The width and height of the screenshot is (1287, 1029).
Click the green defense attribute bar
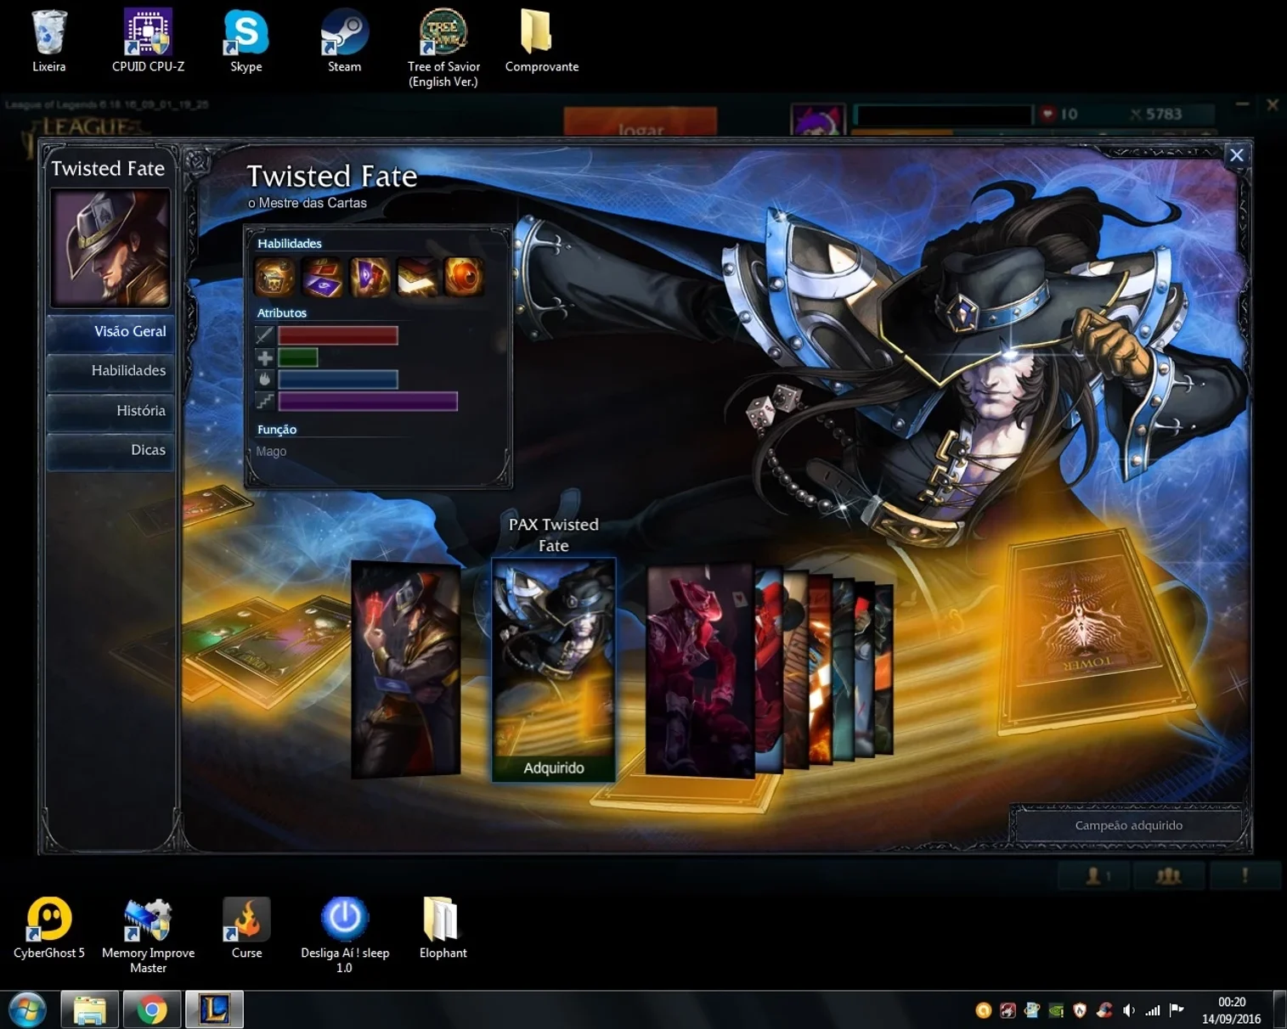coord(298,357)
